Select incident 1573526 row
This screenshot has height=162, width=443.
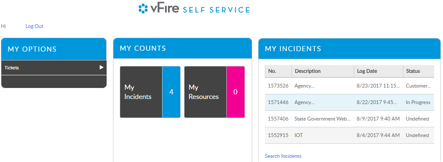349,86
